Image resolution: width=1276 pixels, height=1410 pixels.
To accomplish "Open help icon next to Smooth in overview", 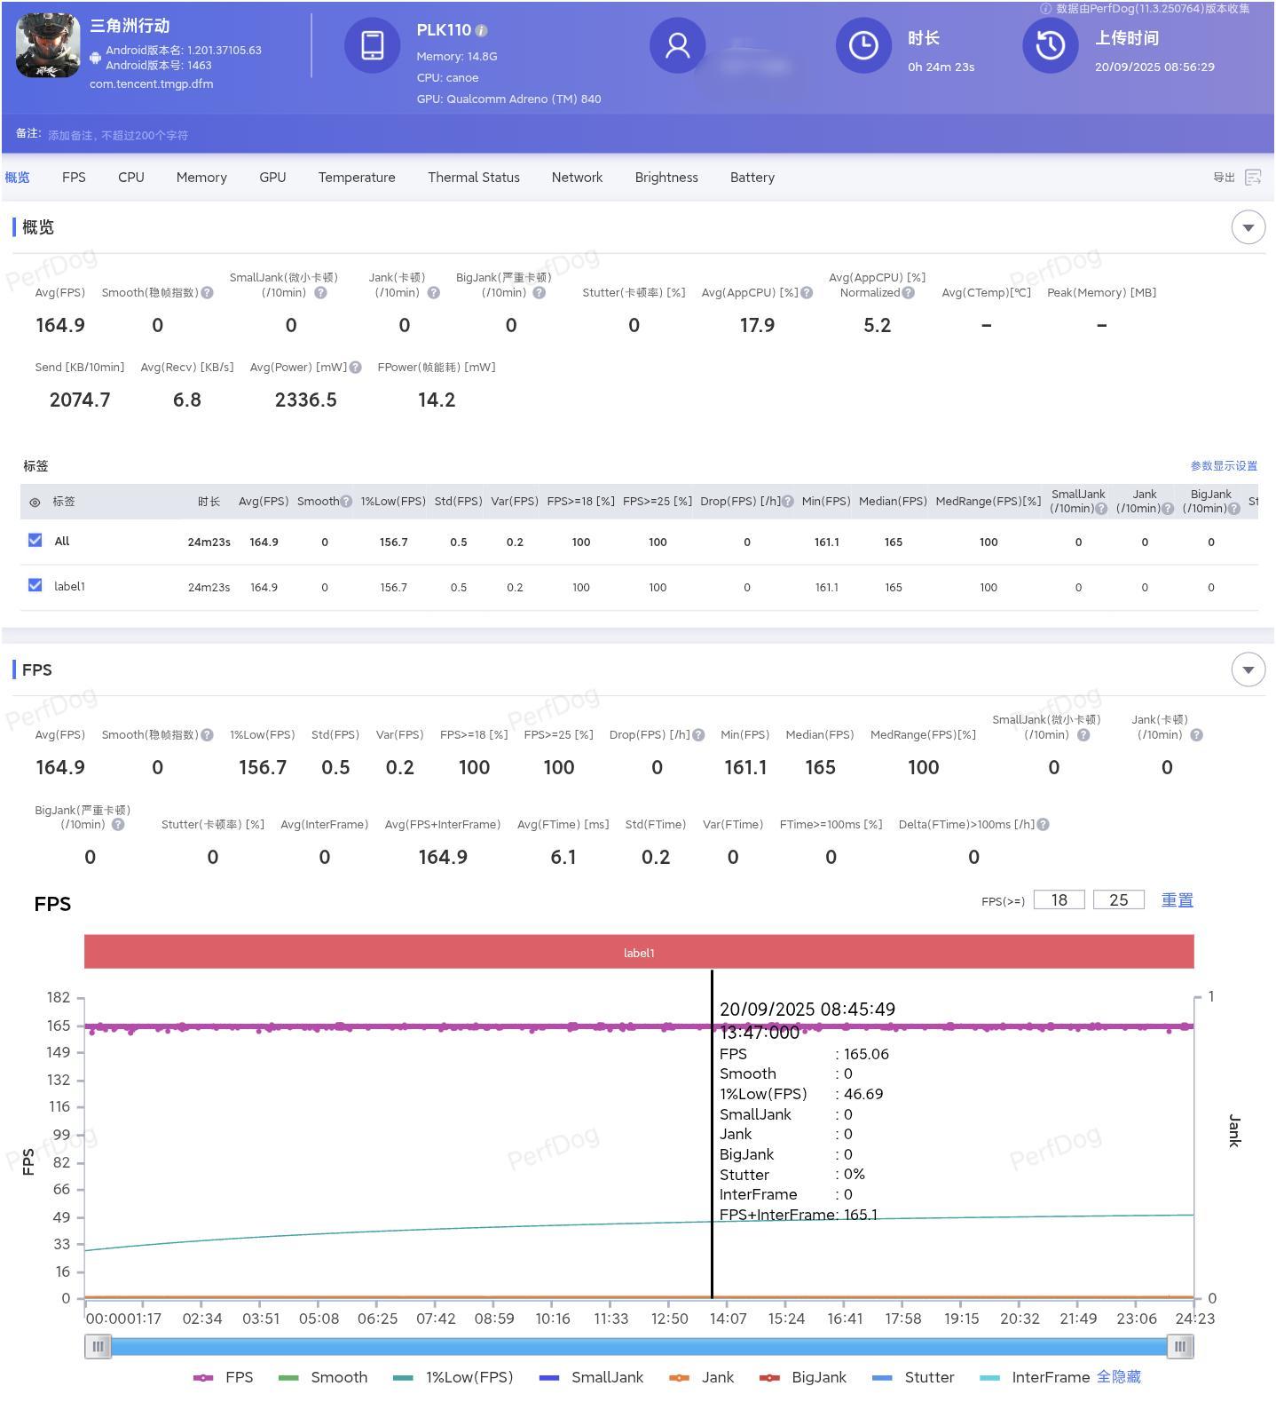I will click(207, 293).
